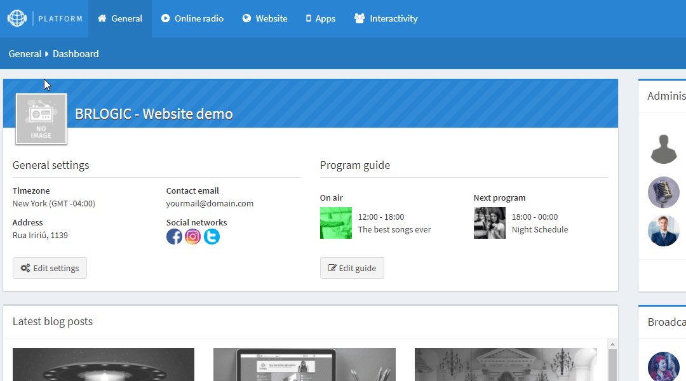686x381 pixels.
Task: Open the Twitter social network icon
Action: 212,237
